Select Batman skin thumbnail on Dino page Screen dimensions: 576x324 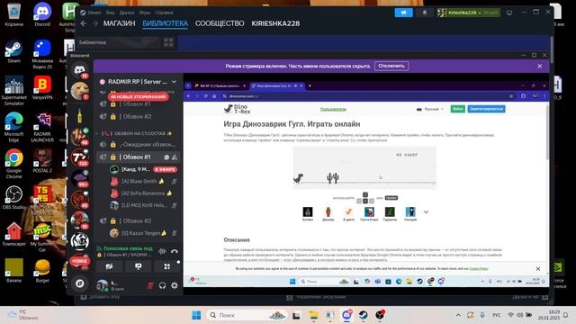[x=308, y=212]
